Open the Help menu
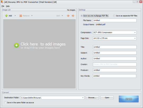This screenshot has height=108, width=143. click(x=8, y=6)
